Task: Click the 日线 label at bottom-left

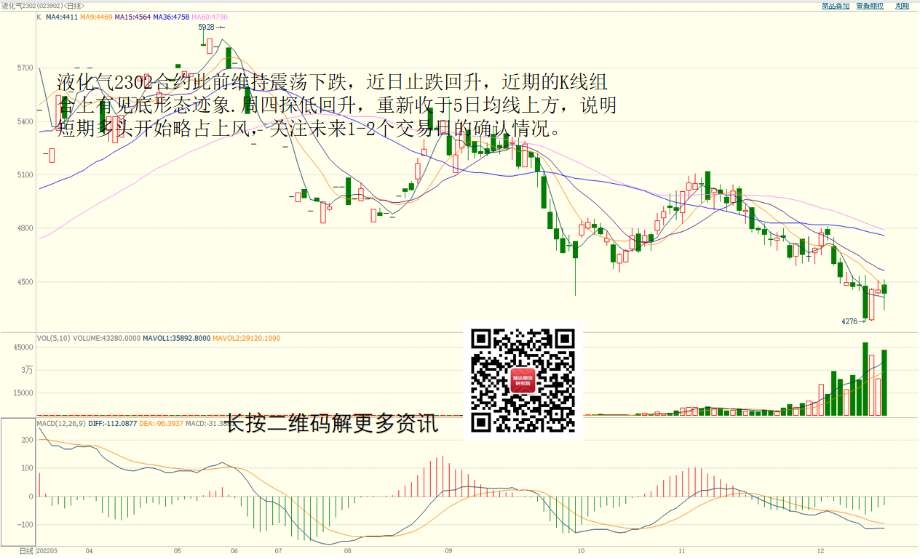Action: (26, 552)
